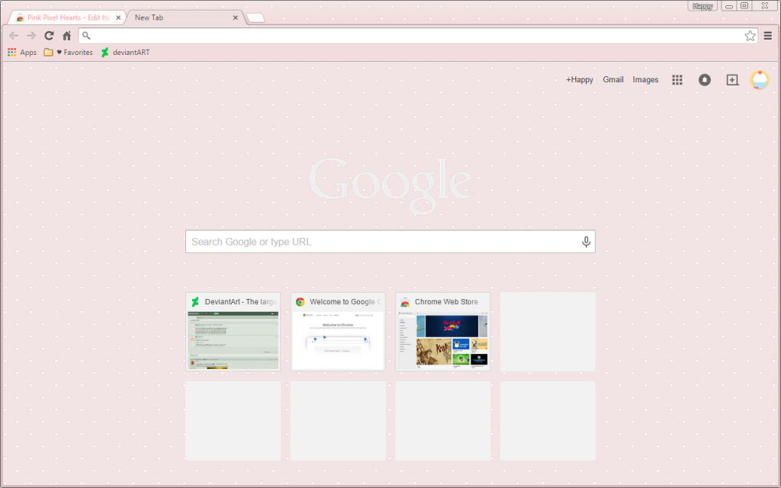
Task: Navigate forward using the forward arrow
Action: click(31, 35)
